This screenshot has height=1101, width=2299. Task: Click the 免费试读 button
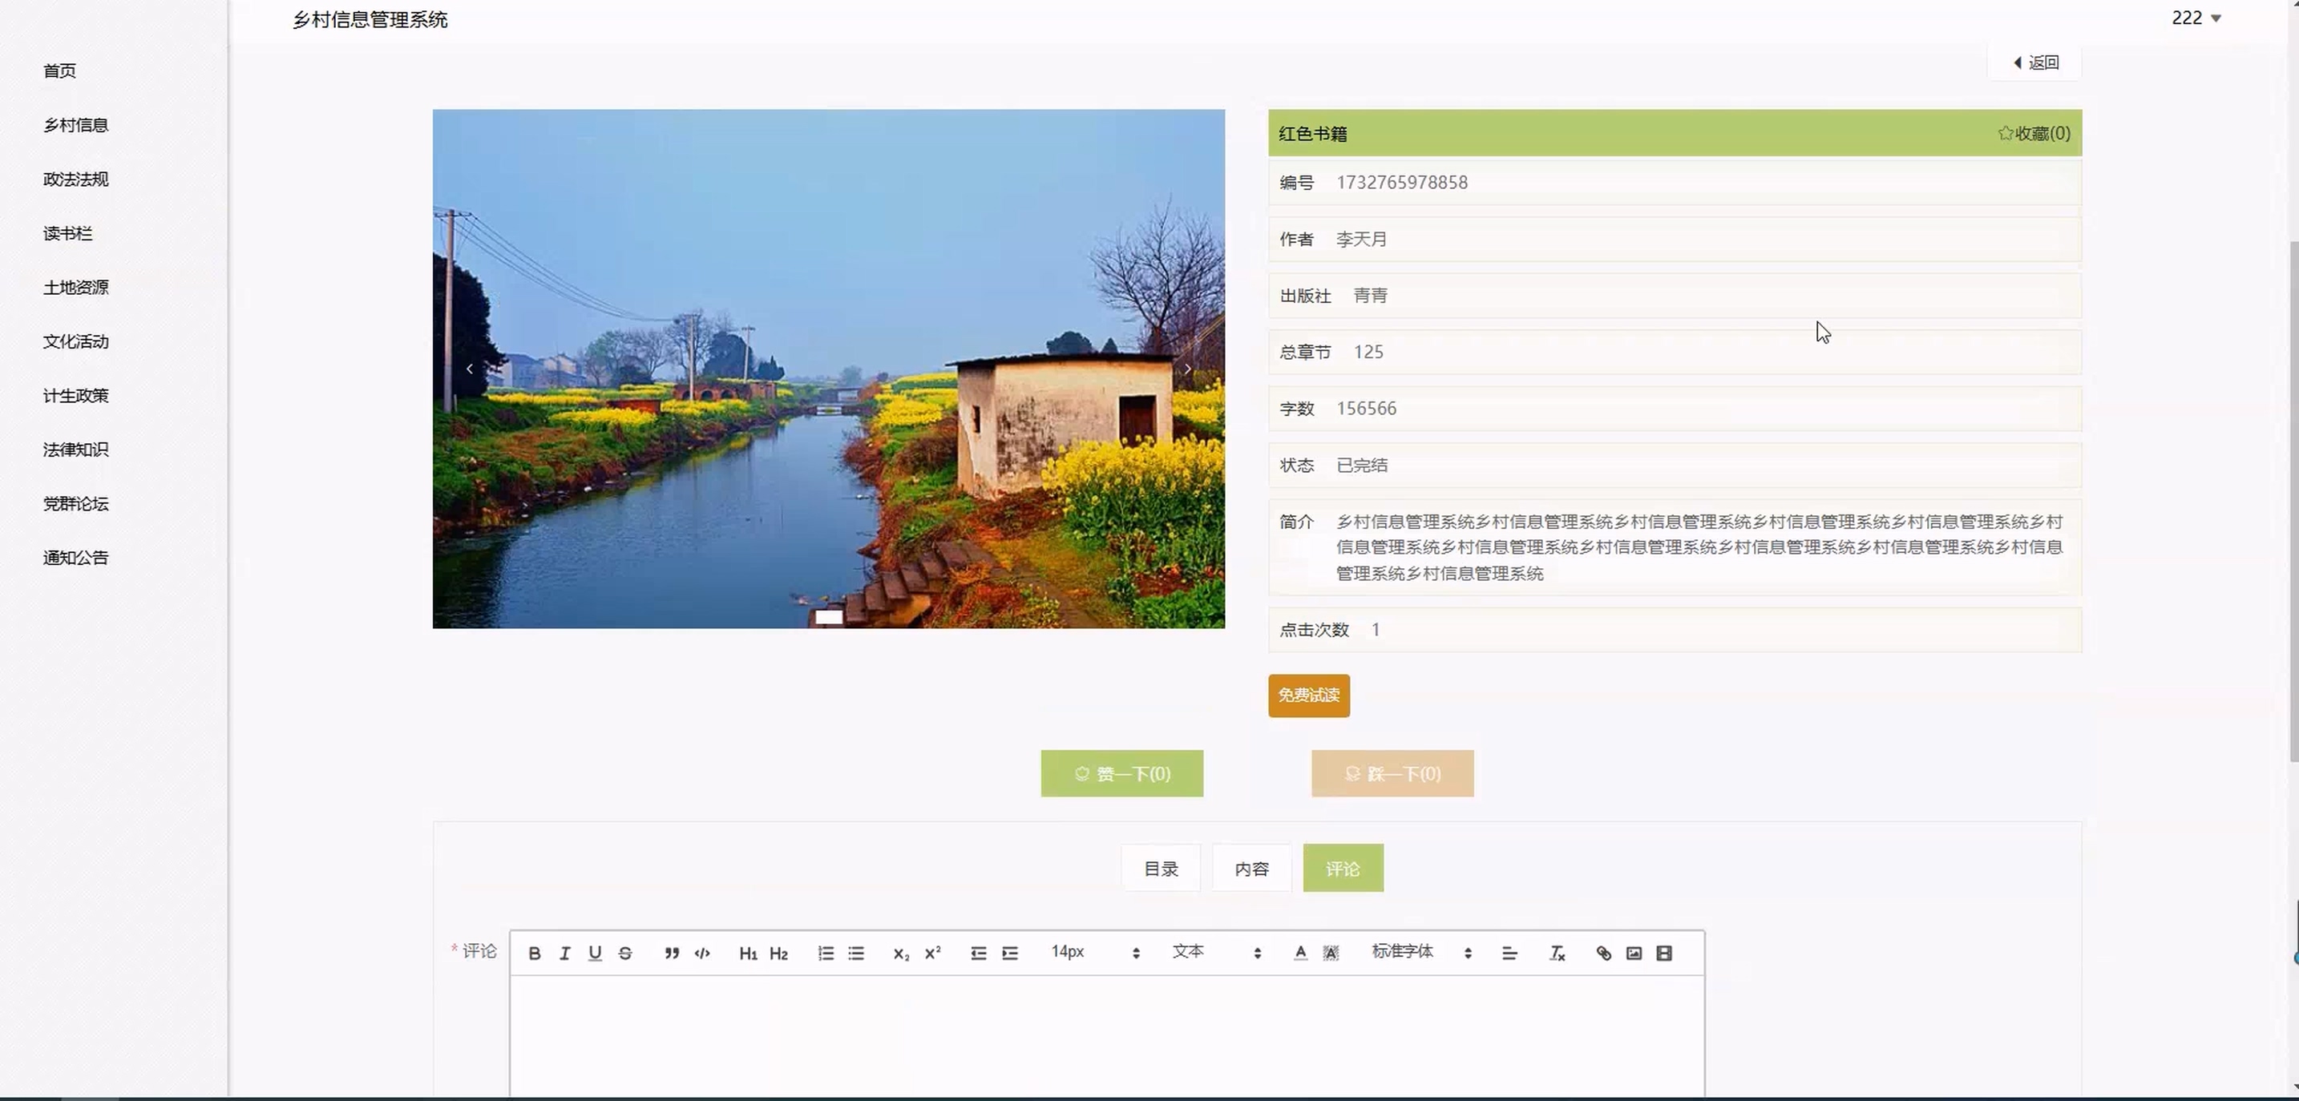coord(1308,695)
